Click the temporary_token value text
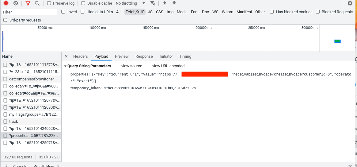This screenshot has height=167, width=357. click(x=149, y=88)
